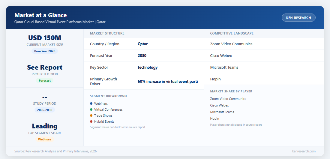Click the Forecast Year row label

(101, 56)
